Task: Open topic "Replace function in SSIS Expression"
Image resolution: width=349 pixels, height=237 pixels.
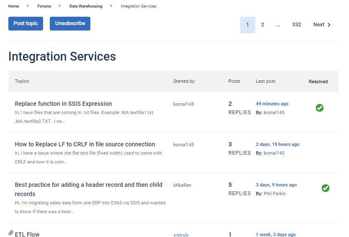Action: [63, 104]
